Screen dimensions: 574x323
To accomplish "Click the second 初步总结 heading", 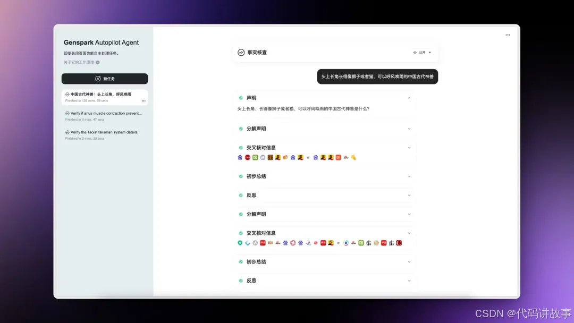I will click(x=256, y=262).
